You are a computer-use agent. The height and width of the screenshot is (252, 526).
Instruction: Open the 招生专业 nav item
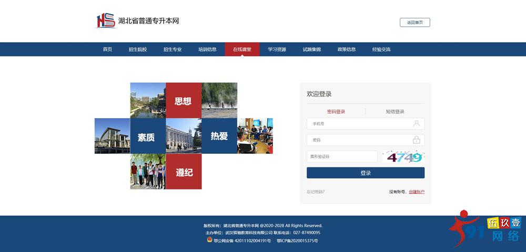tap(173, 49)
